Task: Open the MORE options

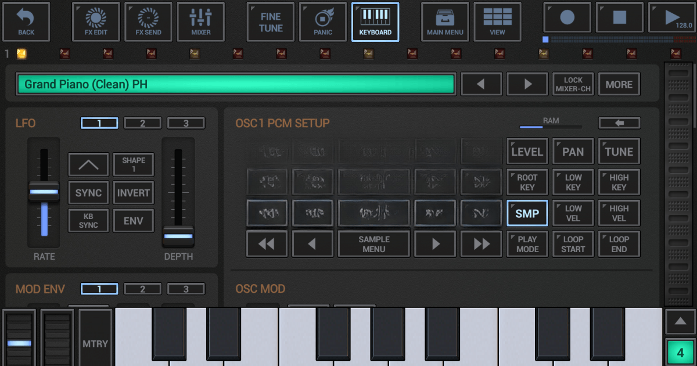Action: coord(619,84)
